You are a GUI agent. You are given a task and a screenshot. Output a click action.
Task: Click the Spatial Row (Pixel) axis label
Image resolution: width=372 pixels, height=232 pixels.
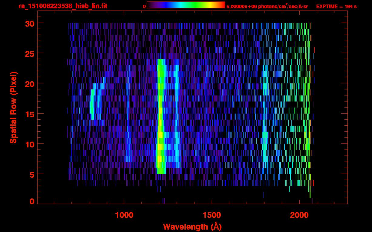click(x=13, y=108)
